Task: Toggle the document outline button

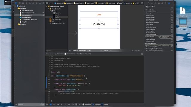Action: pyautogui.click(x=70, y=51)
